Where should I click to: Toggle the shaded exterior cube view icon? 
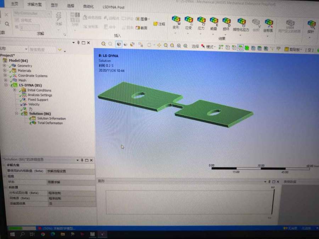(119, 44)
